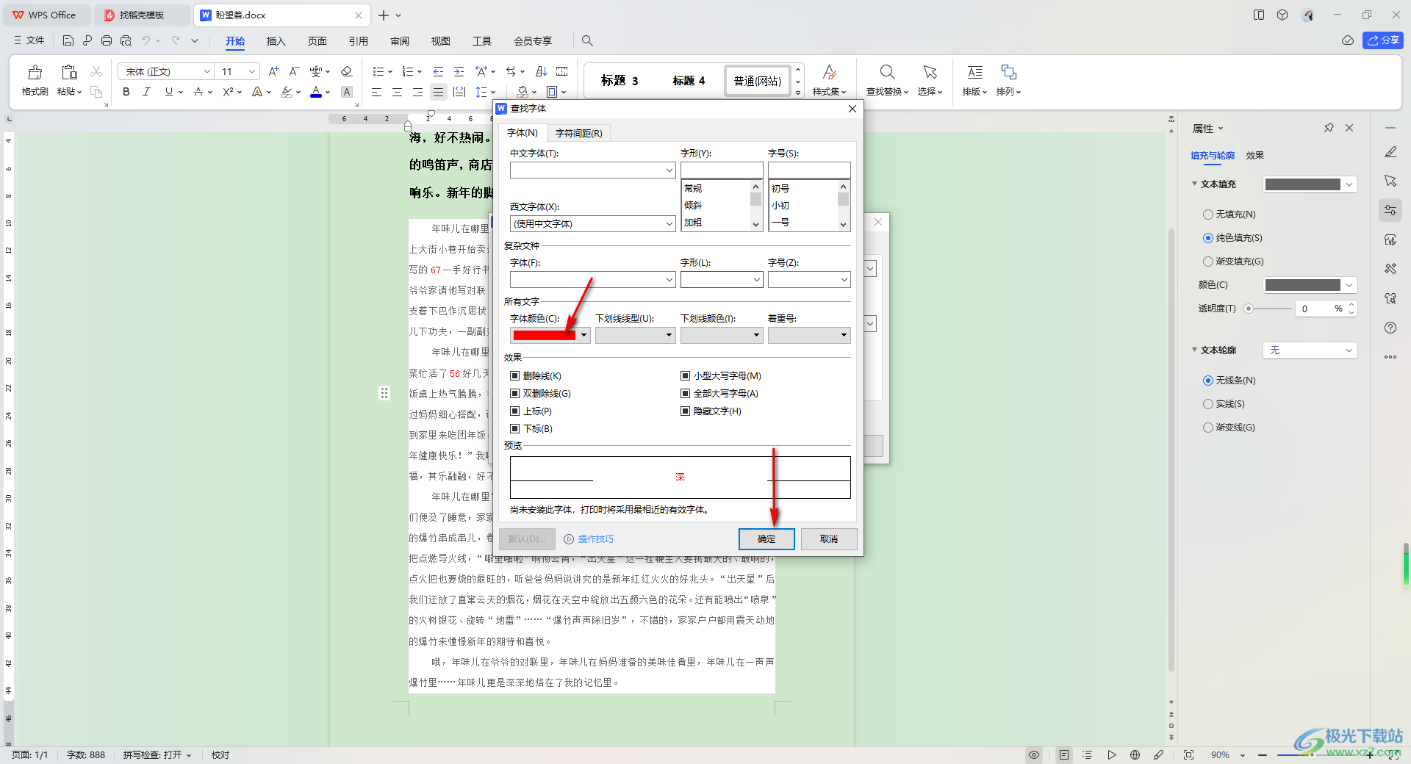This screenshot has width=1411, height=764.
Task: Open the Find and Replace tool
Action: click(x=887, y=72)
